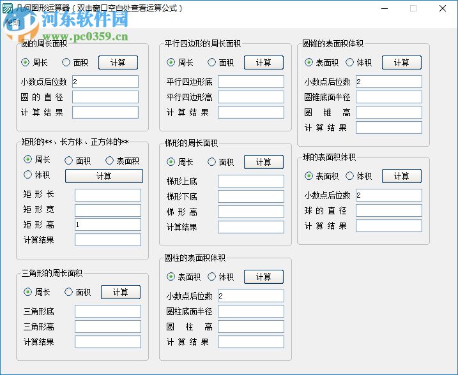Click the app icon in title bar
The height and width of the screenshot is (375, 458).
(7, 8)
